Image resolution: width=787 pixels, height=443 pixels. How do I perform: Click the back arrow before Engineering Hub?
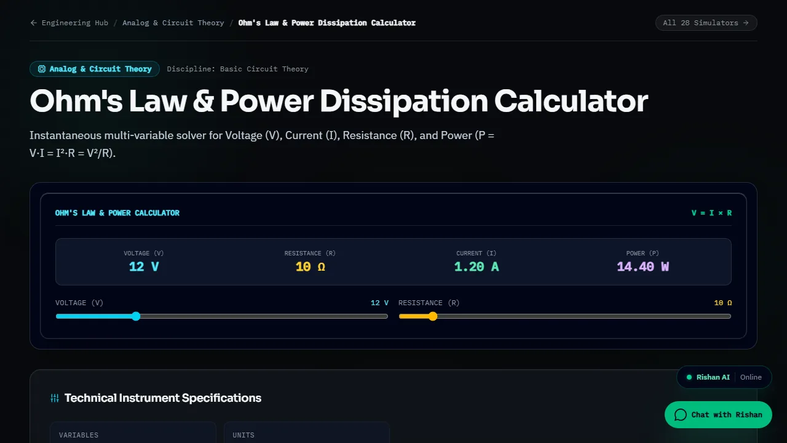(x=34, y=23)
